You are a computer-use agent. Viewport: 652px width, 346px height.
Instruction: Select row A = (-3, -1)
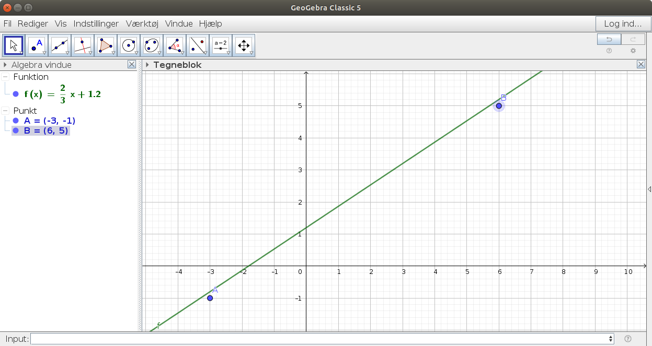pyautogui.click(x=50, y=121)
